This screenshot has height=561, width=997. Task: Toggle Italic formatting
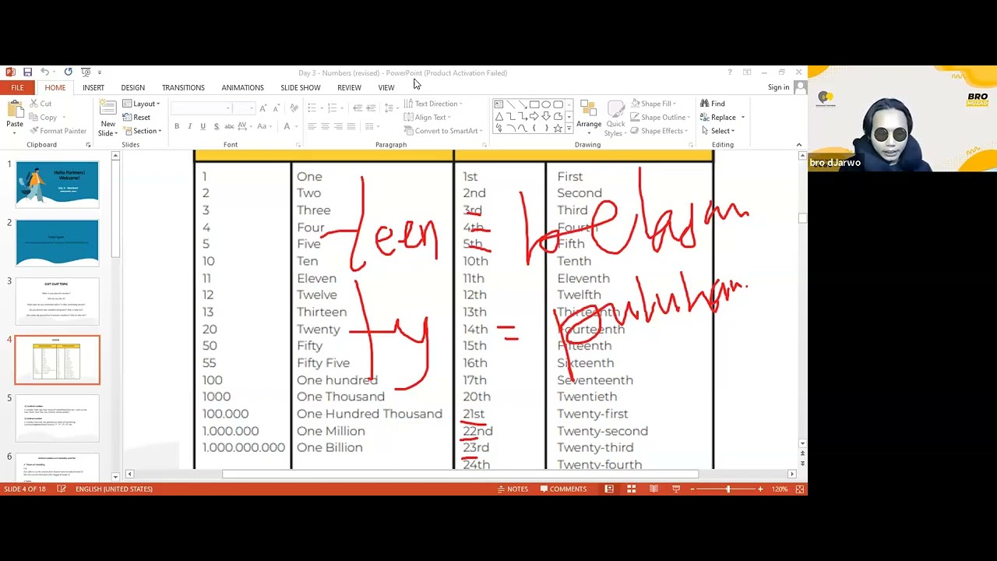tap(190, 126)
